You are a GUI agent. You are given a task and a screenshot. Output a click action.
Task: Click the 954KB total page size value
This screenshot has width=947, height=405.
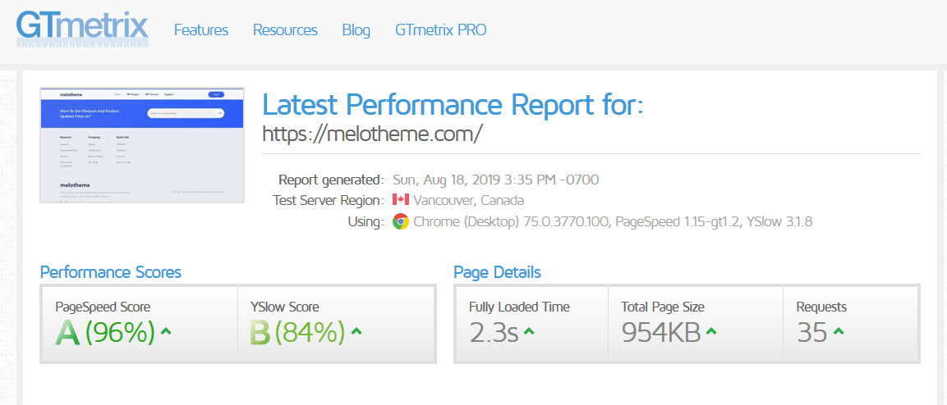(x=660, y=332)
